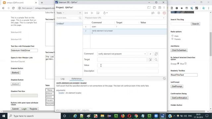
Task: Switch to the Reference tab
Action: pyautogui.click(x=77, y=79)
